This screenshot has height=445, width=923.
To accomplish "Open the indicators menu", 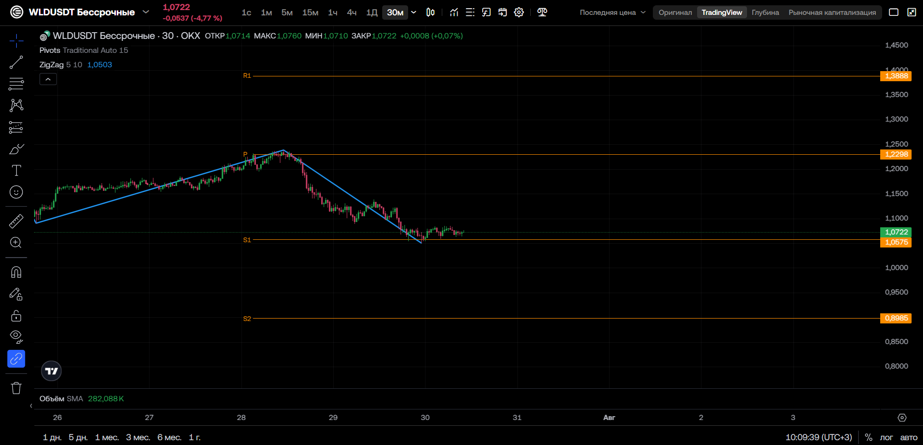I will pos(454,12).
